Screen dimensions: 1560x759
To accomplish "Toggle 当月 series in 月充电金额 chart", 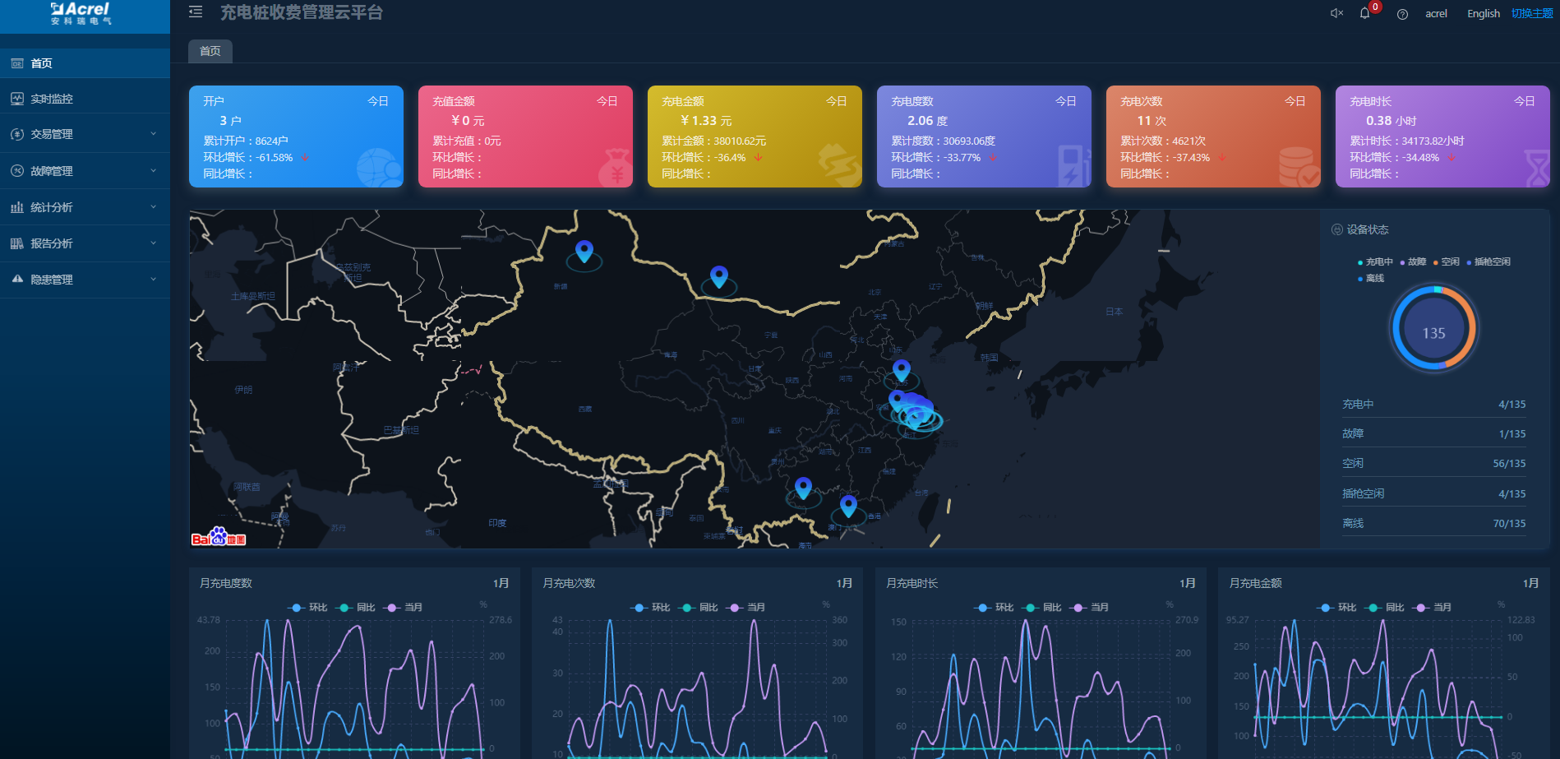I will [x=1434, y=608].
